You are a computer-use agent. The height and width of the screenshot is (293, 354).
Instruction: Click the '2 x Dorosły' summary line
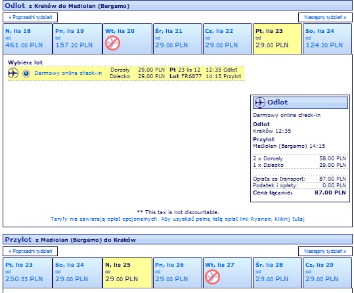coord(299,158)
